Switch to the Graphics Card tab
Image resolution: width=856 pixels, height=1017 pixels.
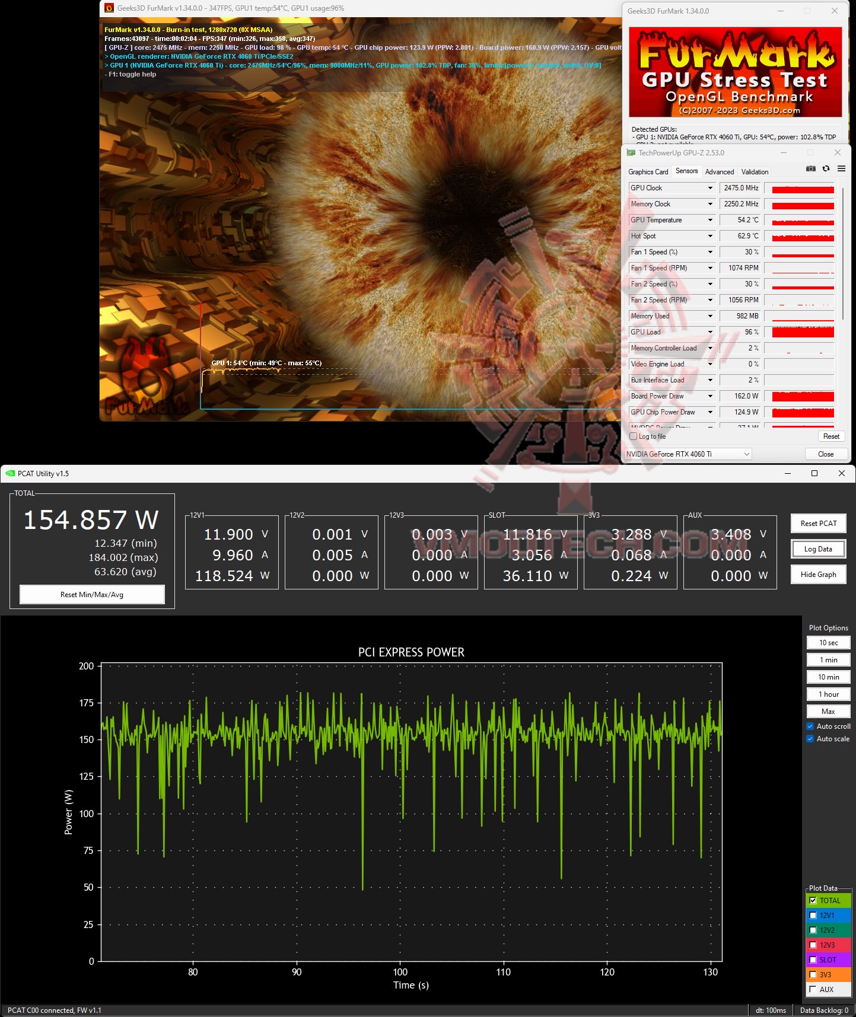[x=648, y=172]
